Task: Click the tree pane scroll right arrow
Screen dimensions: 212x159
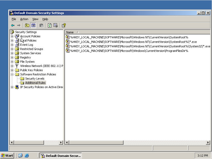Action: 61,142
